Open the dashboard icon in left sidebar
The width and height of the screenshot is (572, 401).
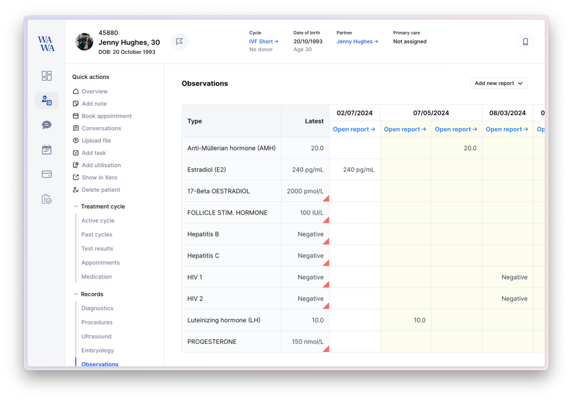46,75
